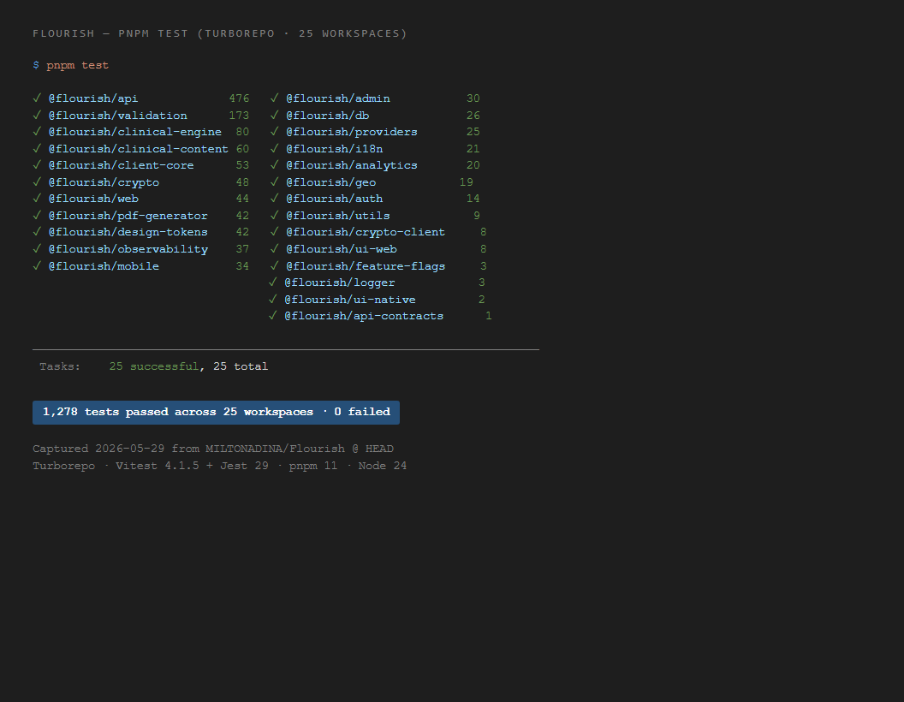Click the 30 test count for admin

click(473, 98)
